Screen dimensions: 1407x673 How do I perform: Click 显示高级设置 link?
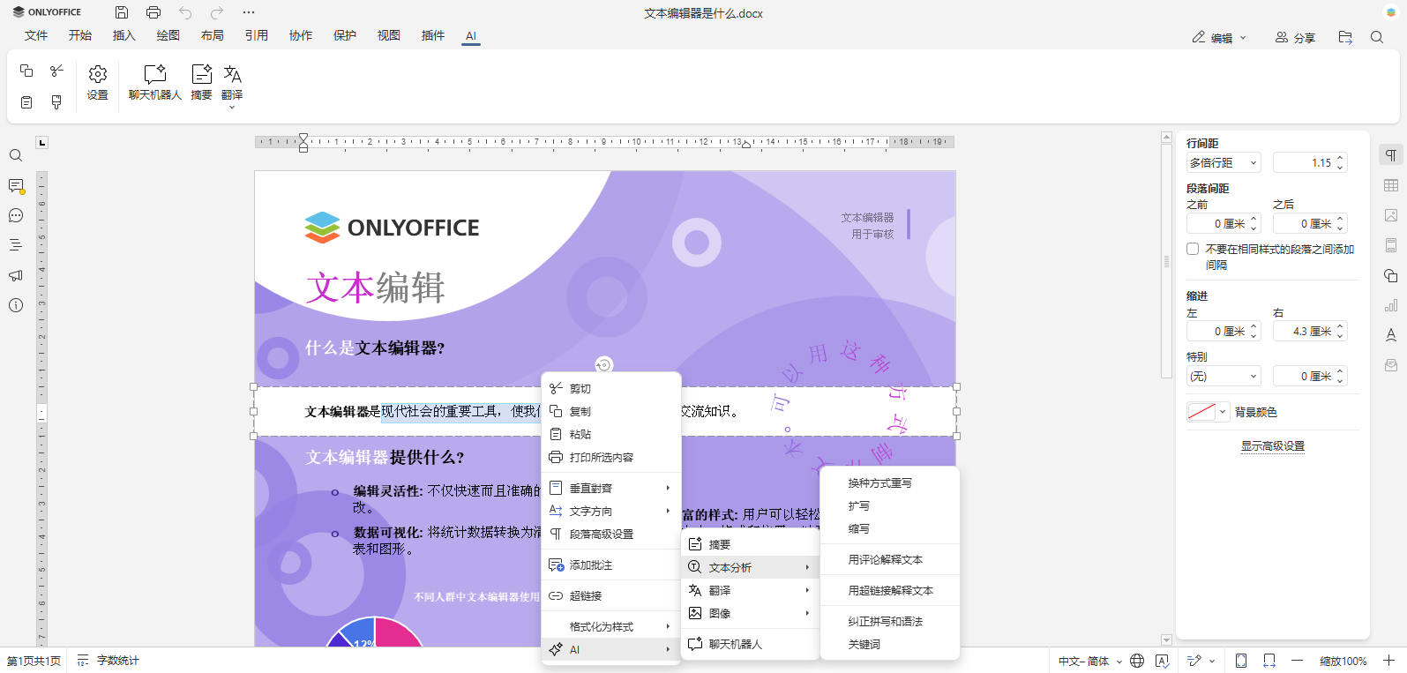click(1272, 445)
